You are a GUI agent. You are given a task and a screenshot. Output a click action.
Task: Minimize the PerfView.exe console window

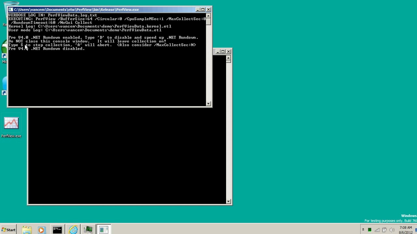[x=197, y=9]
